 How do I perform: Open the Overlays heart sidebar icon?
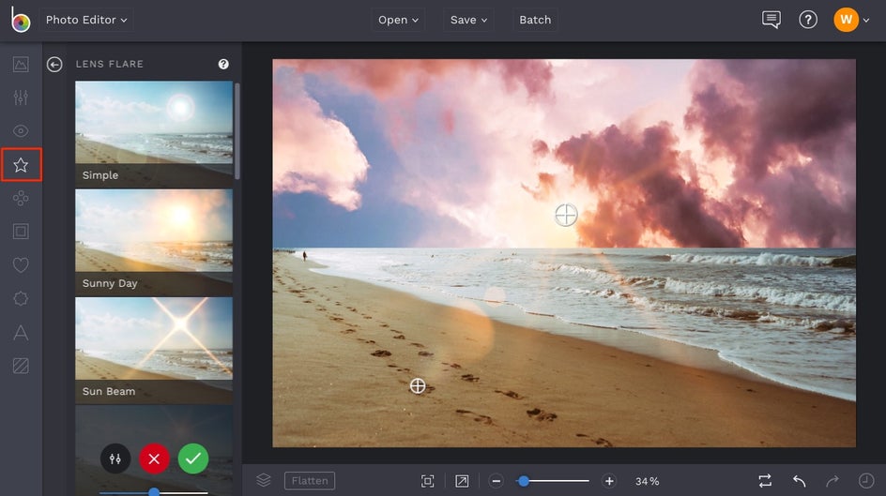[x=21, y=264]
